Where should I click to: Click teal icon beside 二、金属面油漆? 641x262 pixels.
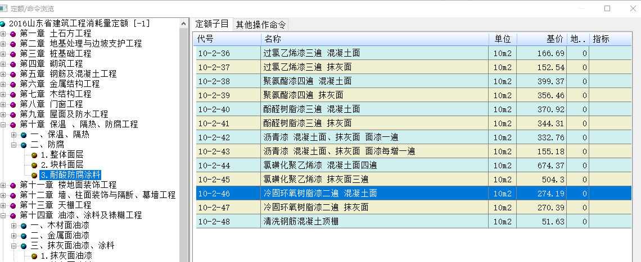pyautogui.click(x=24, y=236)
